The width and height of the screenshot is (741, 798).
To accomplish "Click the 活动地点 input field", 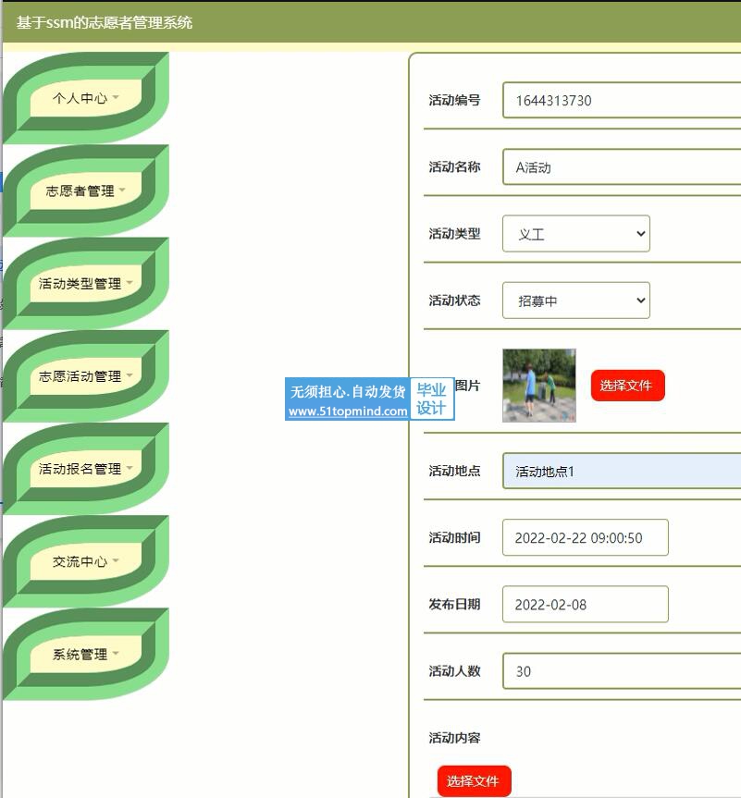I will 622,471.
